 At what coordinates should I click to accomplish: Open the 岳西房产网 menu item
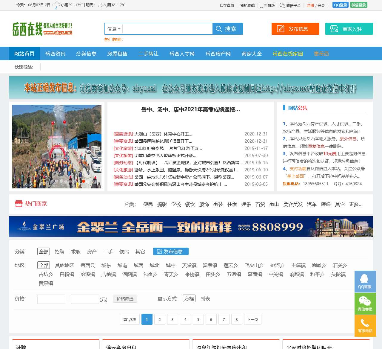[218, 54]
